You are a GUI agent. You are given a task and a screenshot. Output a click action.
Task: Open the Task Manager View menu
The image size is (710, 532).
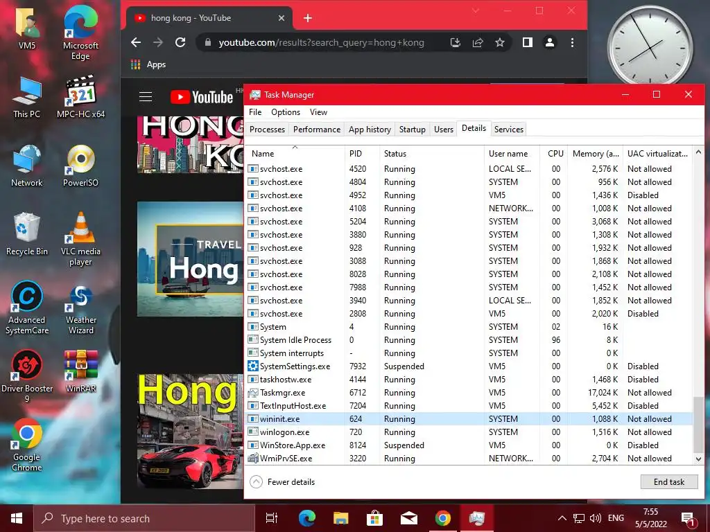[318, 112]
